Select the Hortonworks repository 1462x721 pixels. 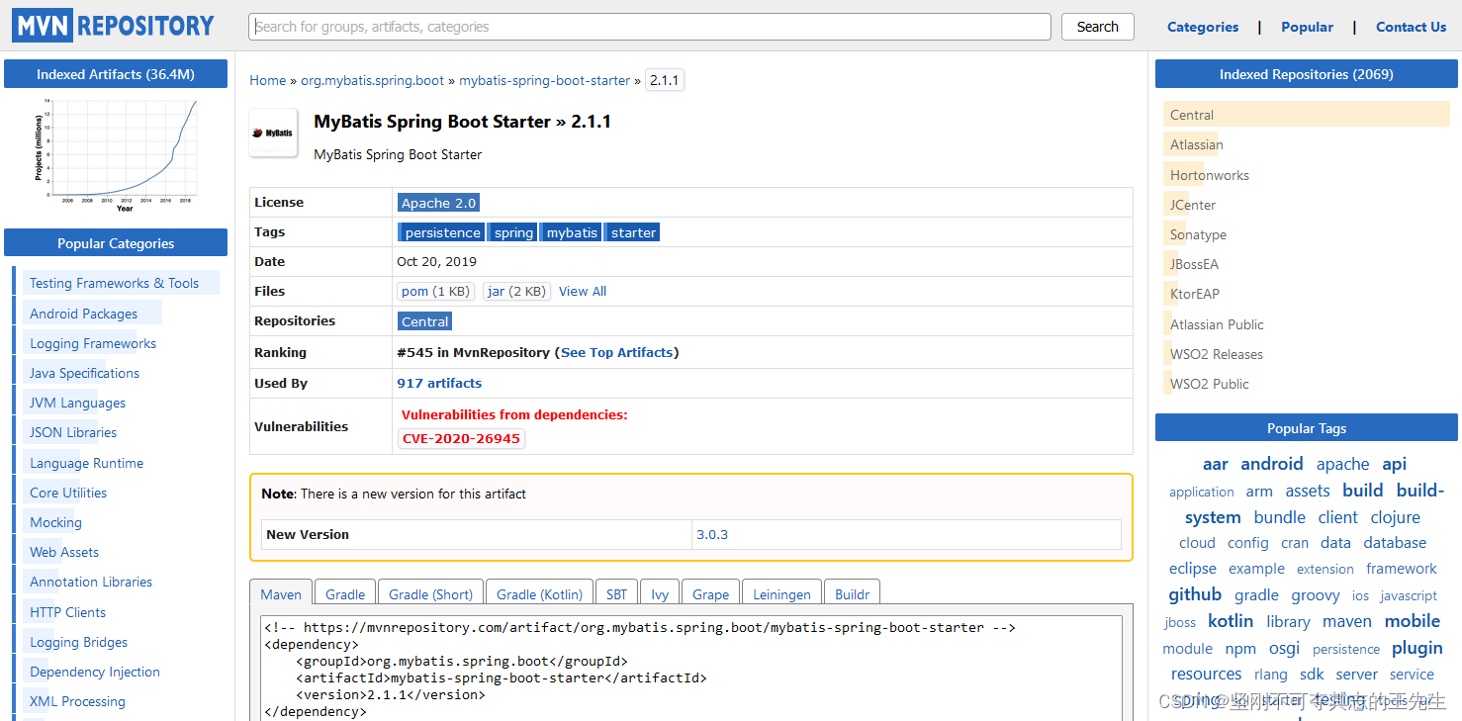pyautogui.click(x=1210, y=175)
